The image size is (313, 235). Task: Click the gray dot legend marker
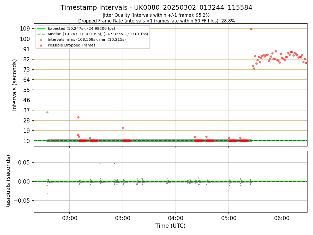coord(41,40)
